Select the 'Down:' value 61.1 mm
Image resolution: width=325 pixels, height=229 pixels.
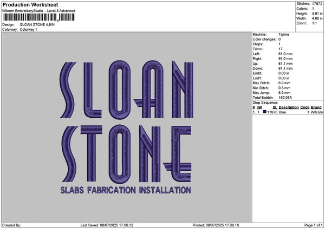[x=285, y=69]
